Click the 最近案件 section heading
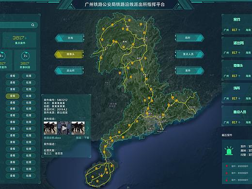252x189 pixels. 227,135
